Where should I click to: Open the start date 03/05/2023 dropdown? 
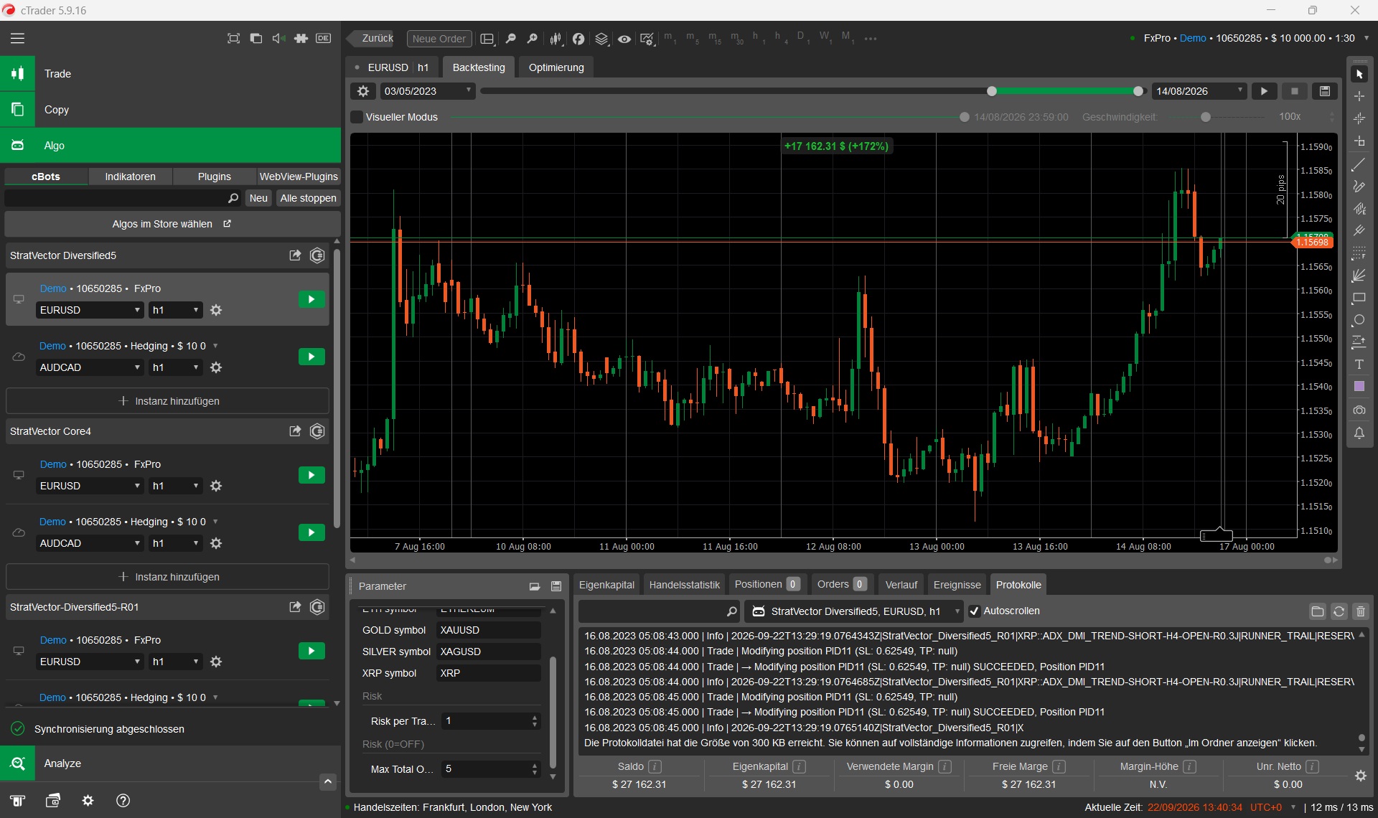428,91
